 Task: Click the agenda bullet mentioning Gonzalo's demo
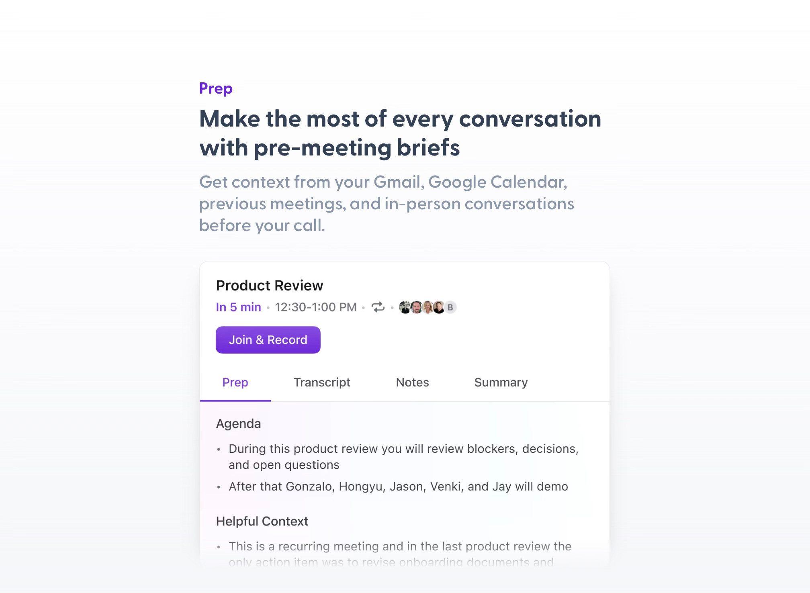398,487
